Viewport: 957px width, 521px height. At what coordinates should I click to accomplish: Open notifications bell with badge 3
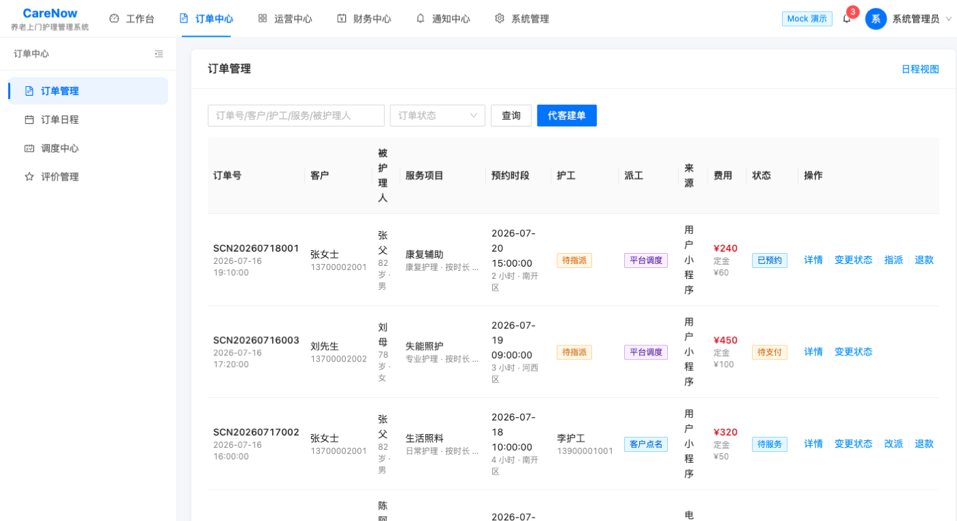tap(847, 18)
